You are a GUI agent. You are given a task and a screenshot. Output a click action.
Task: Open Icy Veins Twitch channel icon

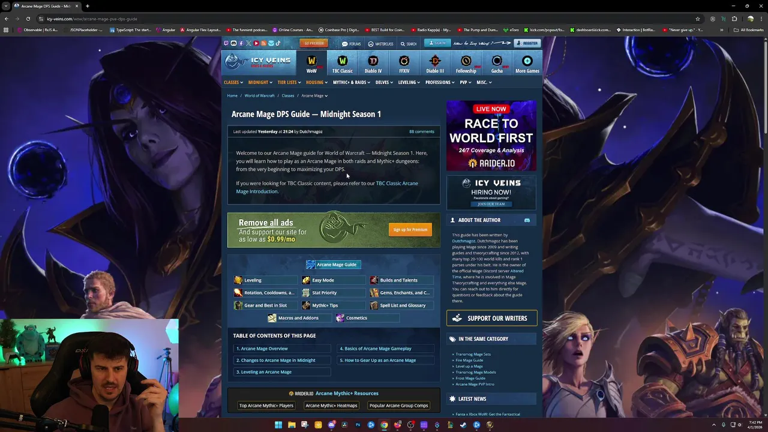pyautogui.click(x=226, y=43)
